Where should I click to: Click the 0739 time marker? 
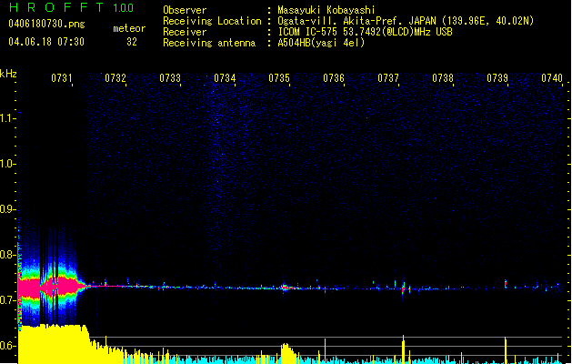497,78
